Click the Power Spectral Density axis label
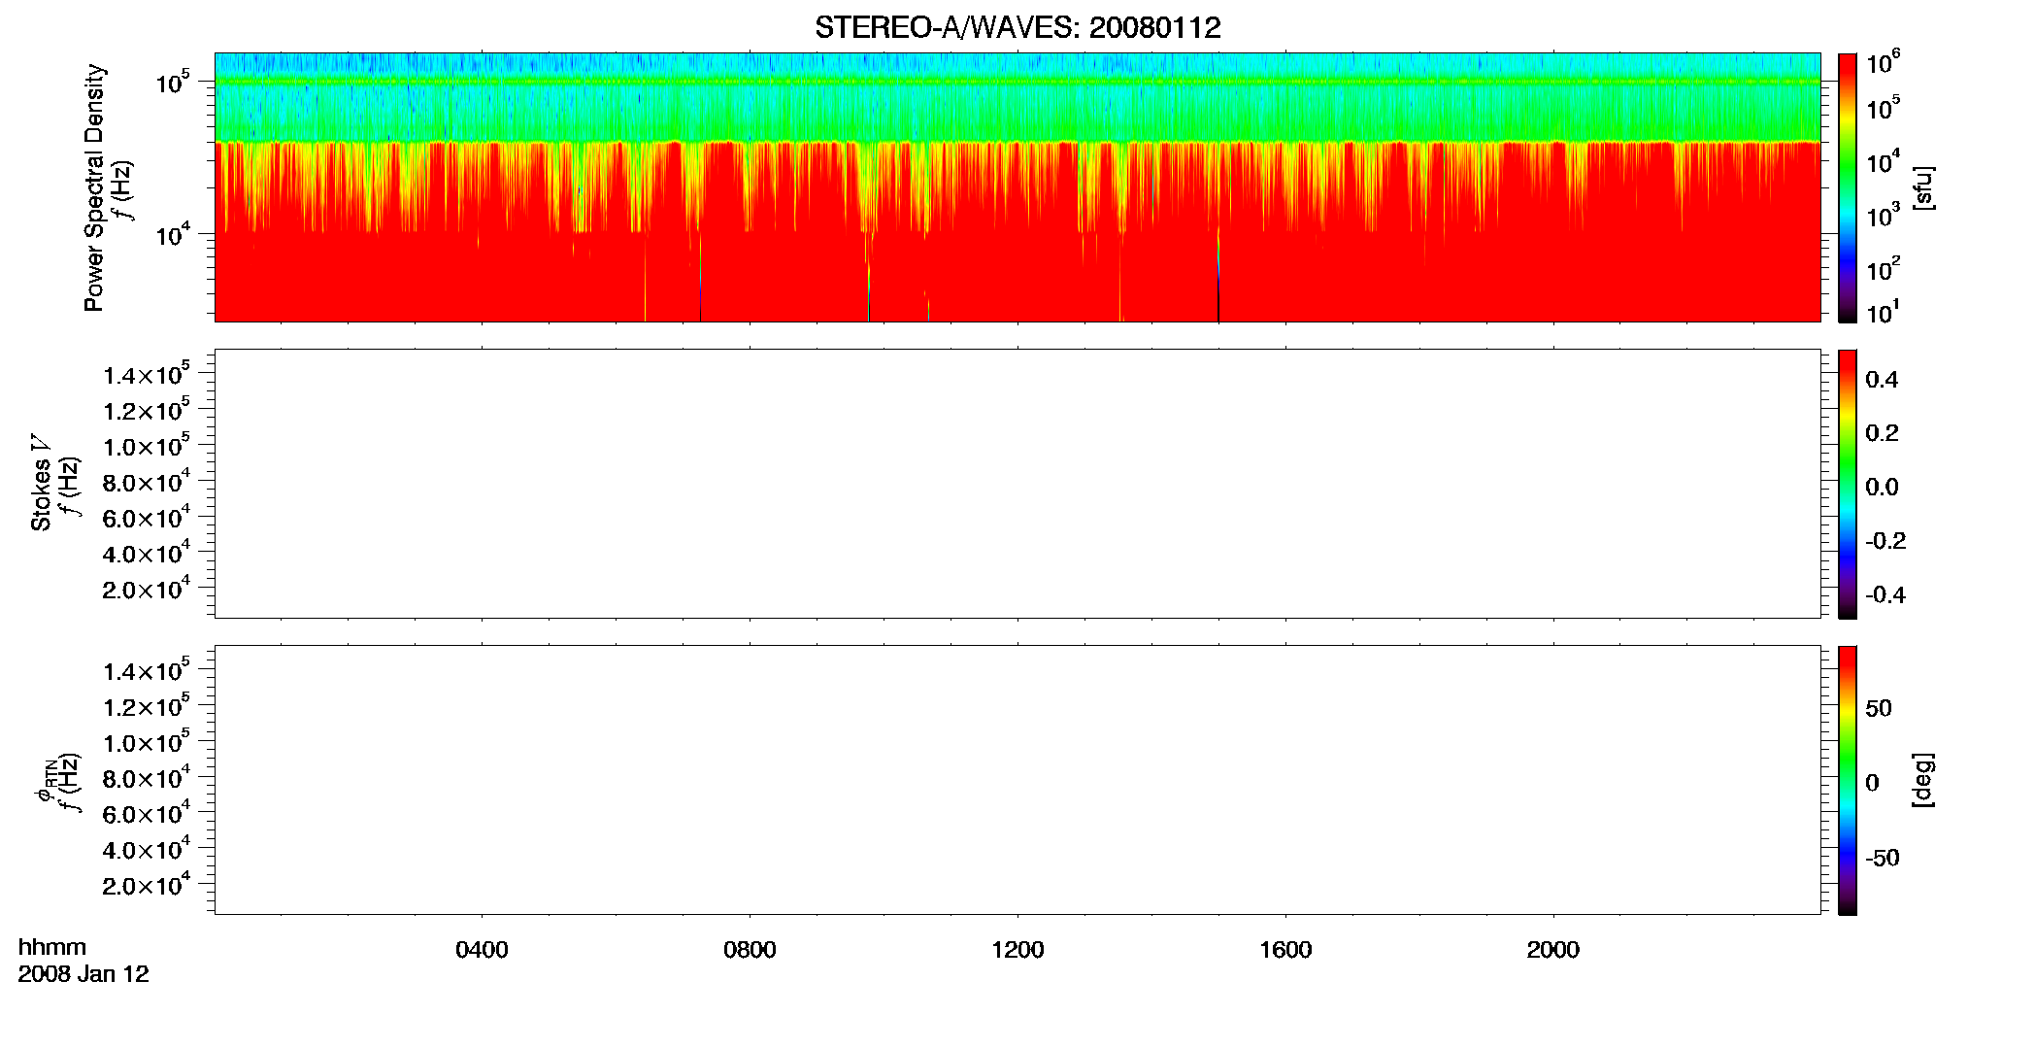The height and width of the screenshot is (1049, 2035). tap(94, 187)
